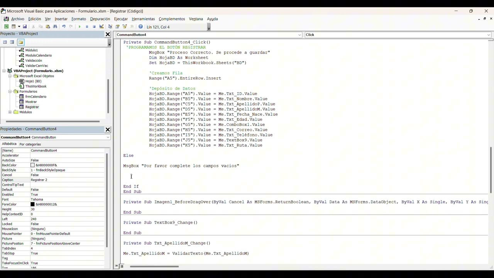Redo toolbar icon
Screen dimensions: 494x278
pyautogui.click(x=71, y=27)
